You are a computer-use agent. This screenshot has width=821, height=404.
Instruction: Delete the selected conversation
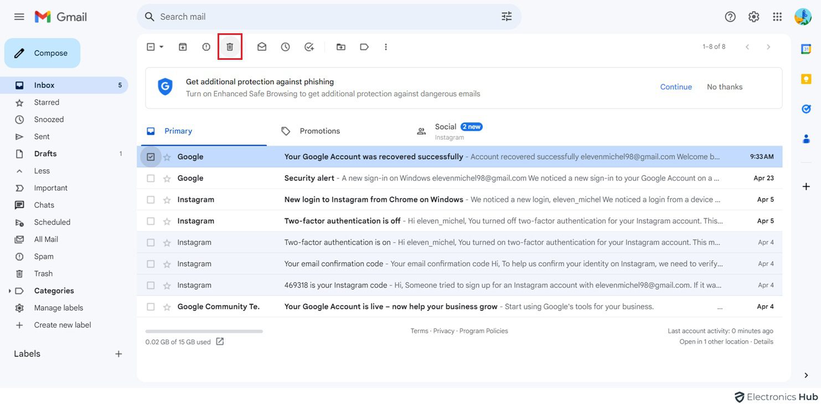(x=230, y=47)
